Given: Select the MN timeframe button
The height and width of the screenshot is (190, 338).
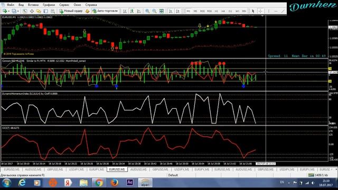Looking at the screenshot, I should [x=244, y=11].
